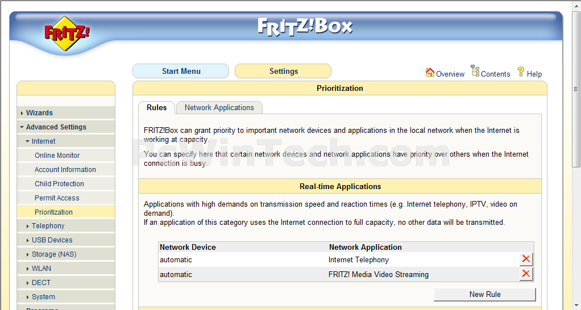Open Online Monitor page
This screenshot has height=310, width=581.
pyautogui.click(x=57, y=156)
